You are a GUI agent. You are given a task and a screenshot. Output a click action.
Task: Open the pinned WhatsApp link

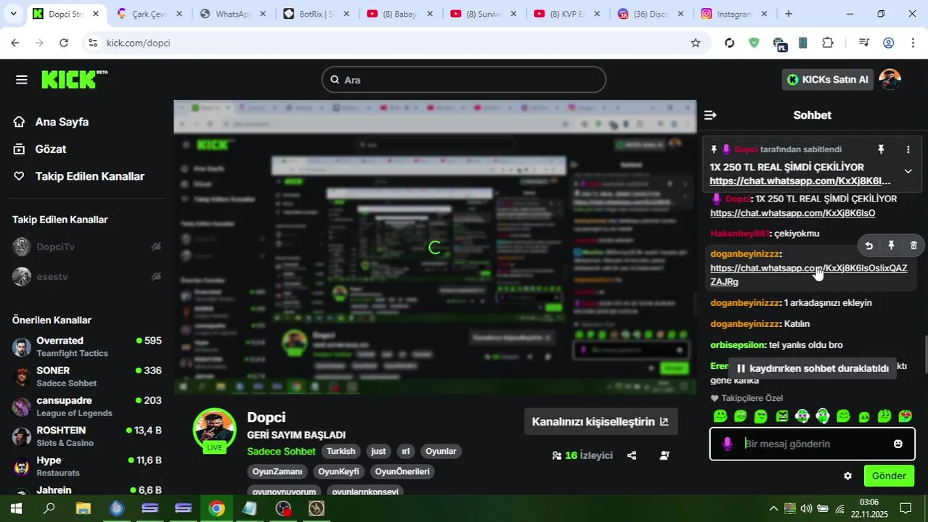coord(799,181)
